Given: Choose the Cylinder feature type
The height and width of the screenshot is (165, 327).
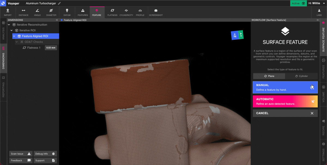Looking at the screenshot, I should [x=301, y=76].
